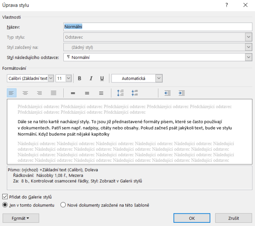Select Jen v tomto dokumentu option
The height and width of the screenshot is (226, 255).
[x=5, y=205]
